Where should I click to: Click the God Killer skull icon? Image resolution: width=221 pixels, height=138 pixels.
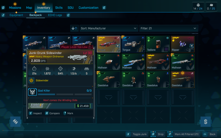pyautogui.click(x=32, y=92)
